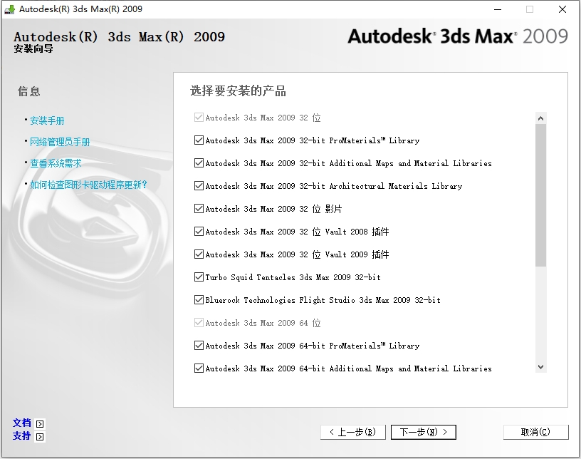
Task: Deselect Turbo Squid Tentacles 32-bit
Action: 199,277
